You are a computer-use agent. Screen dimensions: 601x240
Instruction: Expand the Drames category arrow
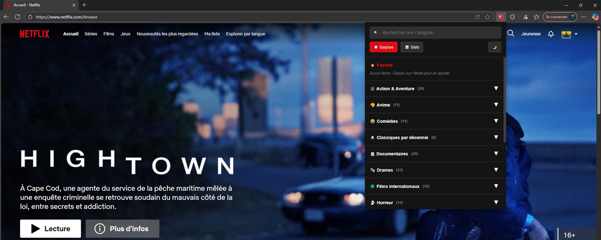point(496,170)
